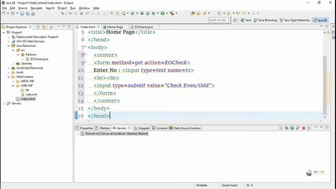Expand the JavaScript Resources node
This screenshot has height=189, width=336.
pyautogui.click(x=8, y=68)
